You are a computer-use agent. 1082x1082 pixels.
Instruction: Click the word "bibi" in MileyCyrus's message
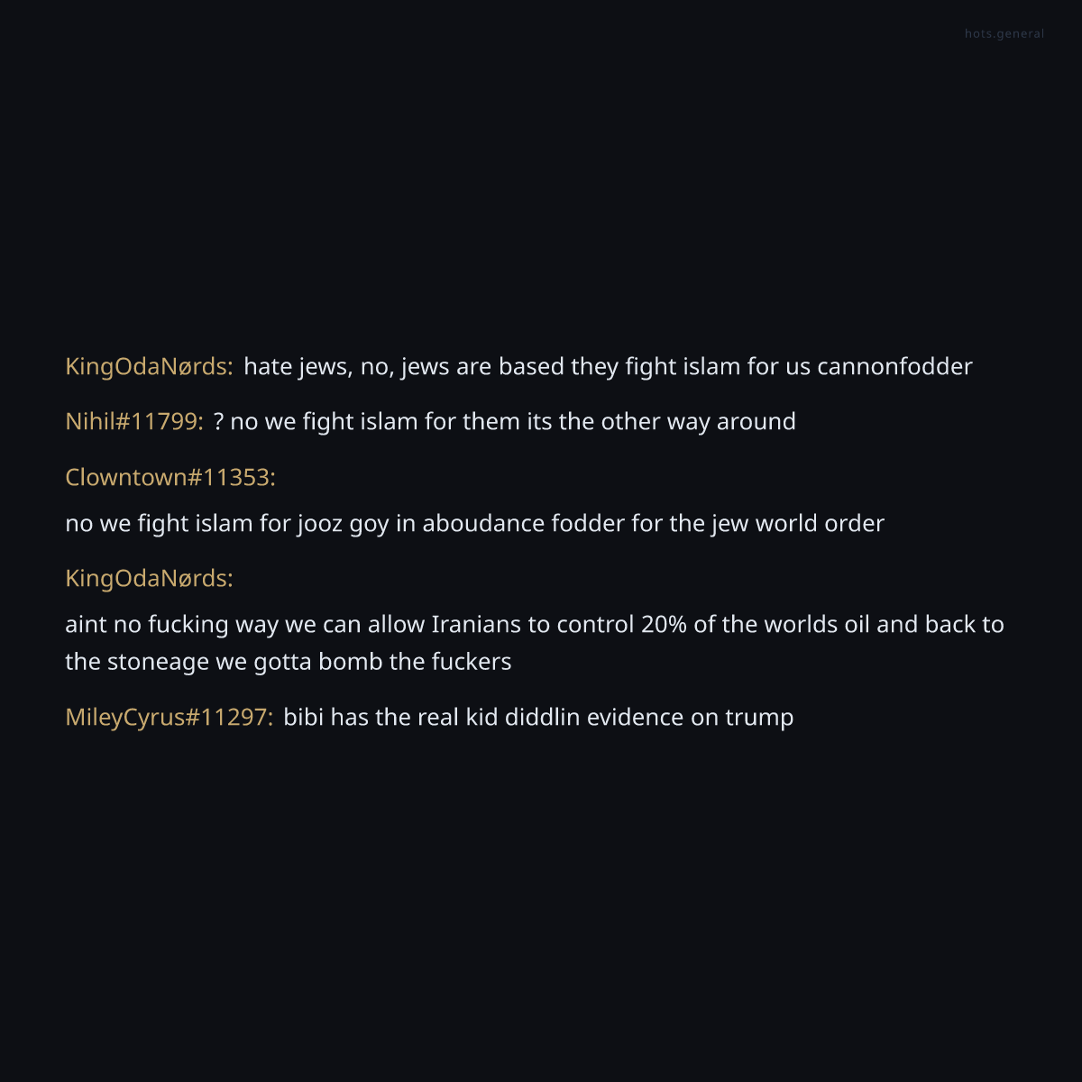303,718
